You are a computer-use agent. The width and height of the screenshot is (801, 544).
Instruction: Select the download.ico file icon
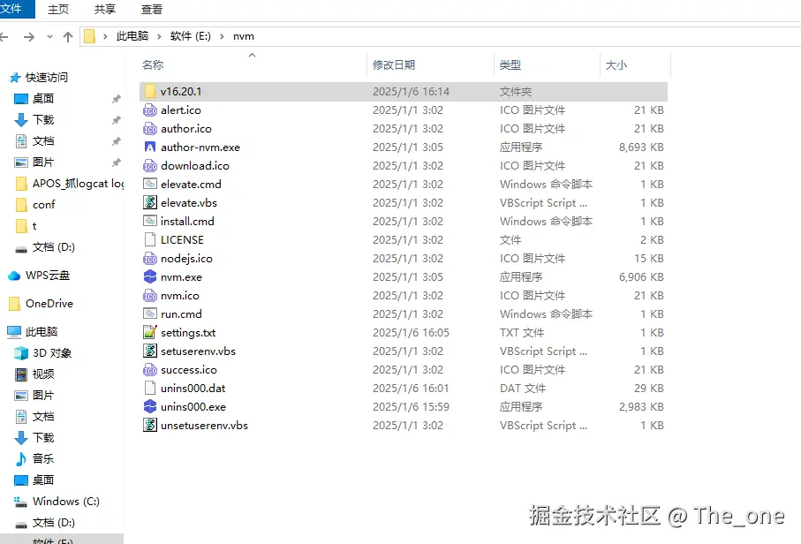[150, 165]
